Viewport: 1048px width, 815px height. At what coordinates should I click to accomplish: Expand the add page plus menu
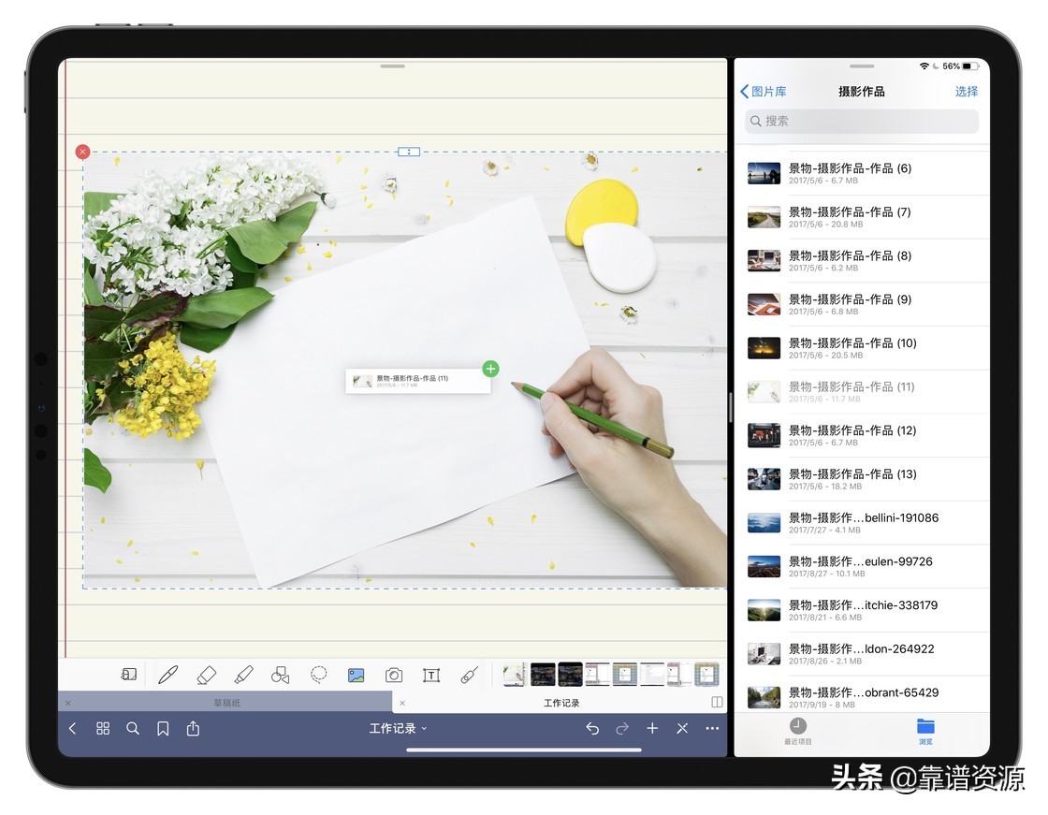click(x=652, y=728)
